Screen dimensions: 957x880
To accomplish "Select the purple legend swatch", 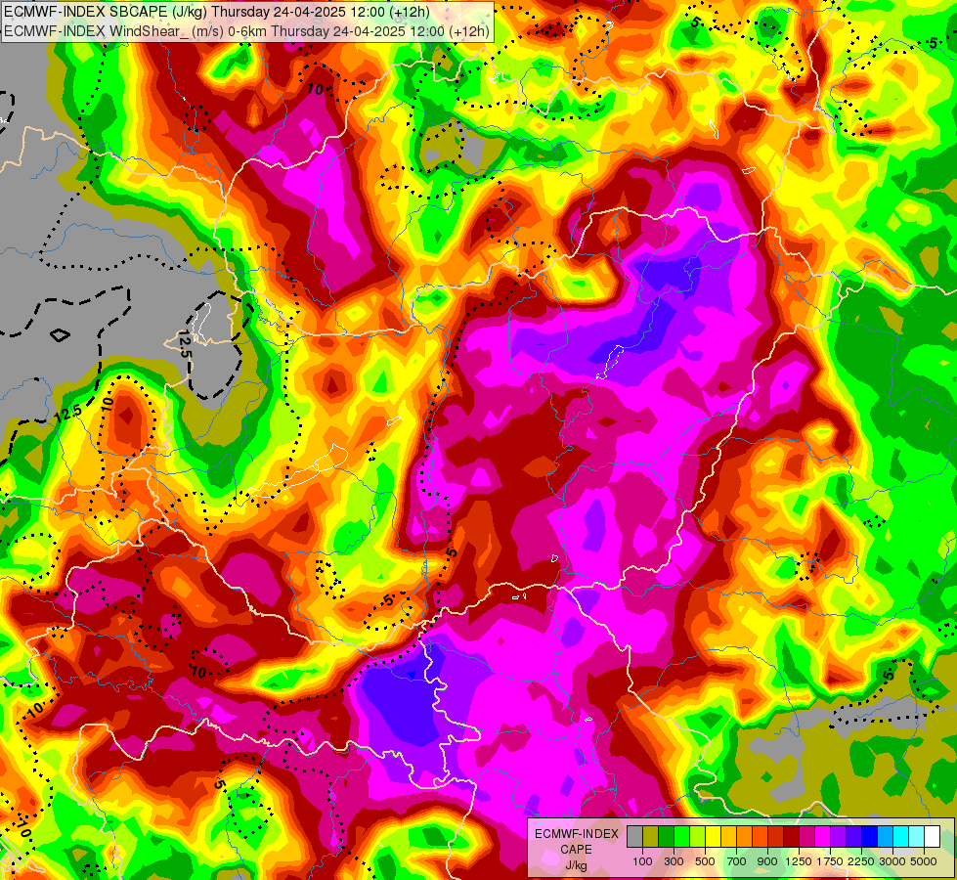I will 838,836.
